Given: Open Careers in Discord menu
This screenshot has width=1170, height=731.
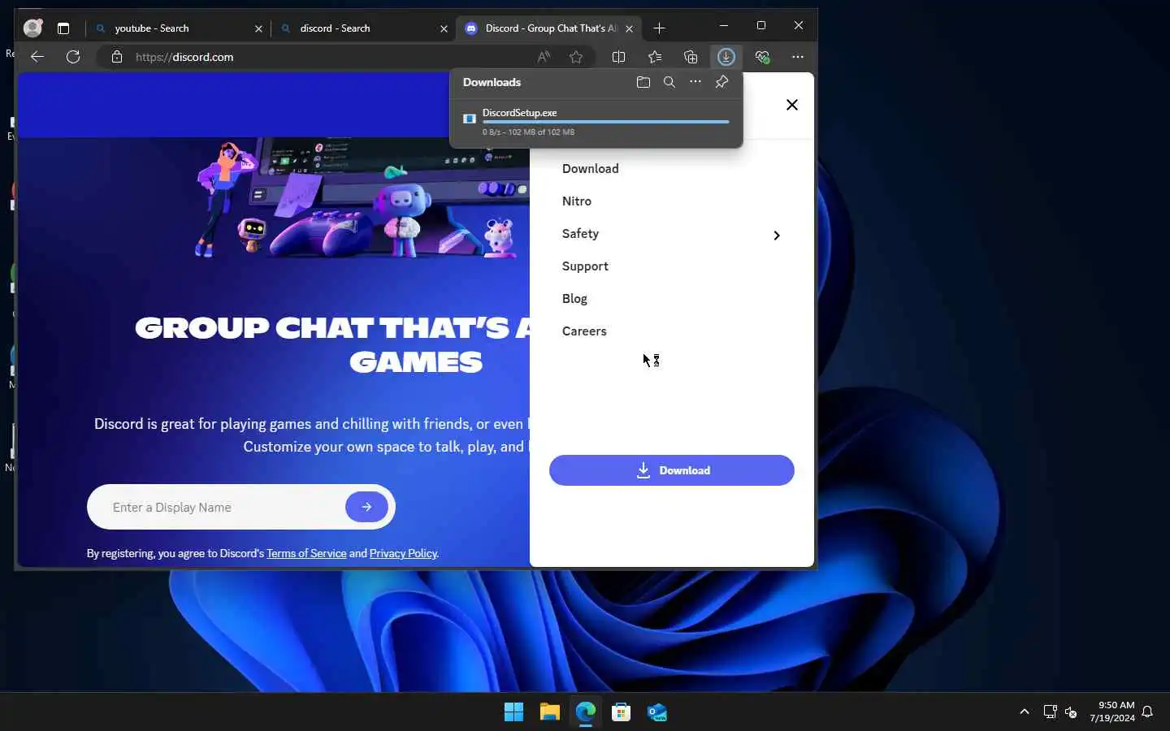Looking at the screenshot, I should (x=584, y=331).
